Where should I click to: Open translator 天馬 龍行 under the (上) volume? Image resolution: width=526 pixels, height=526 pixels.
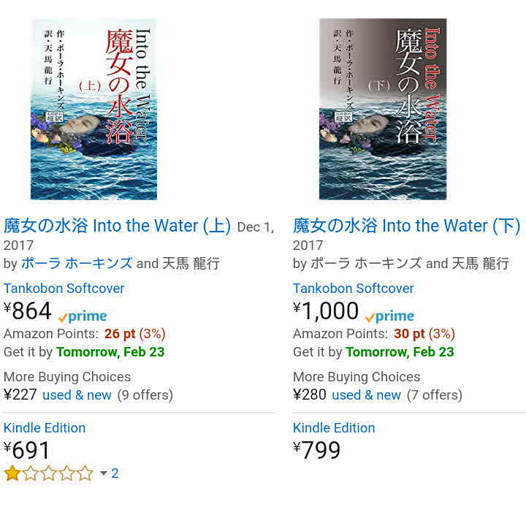[x=191, y=263]
